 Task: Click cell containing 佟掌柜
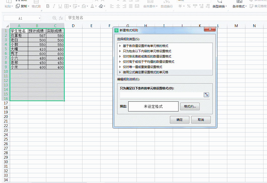point(19,35)
